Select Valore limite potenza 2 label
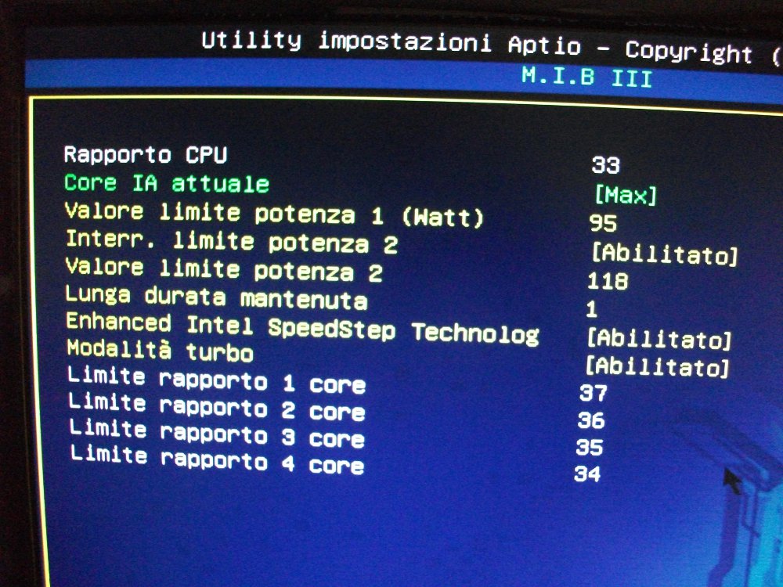The height and width of the screenshot is (587, 783). pos(224,269)
